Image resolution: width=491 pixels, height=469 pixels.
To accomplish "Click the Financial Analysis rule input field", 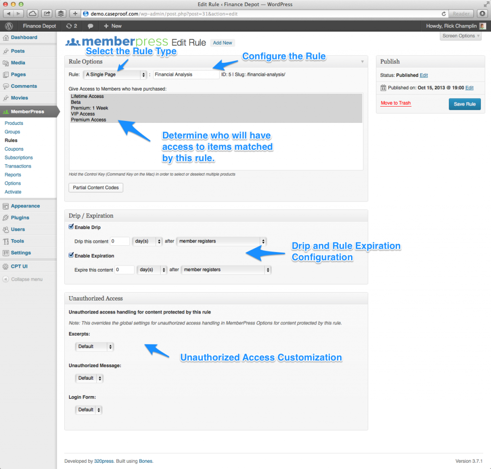I will 186,74.
